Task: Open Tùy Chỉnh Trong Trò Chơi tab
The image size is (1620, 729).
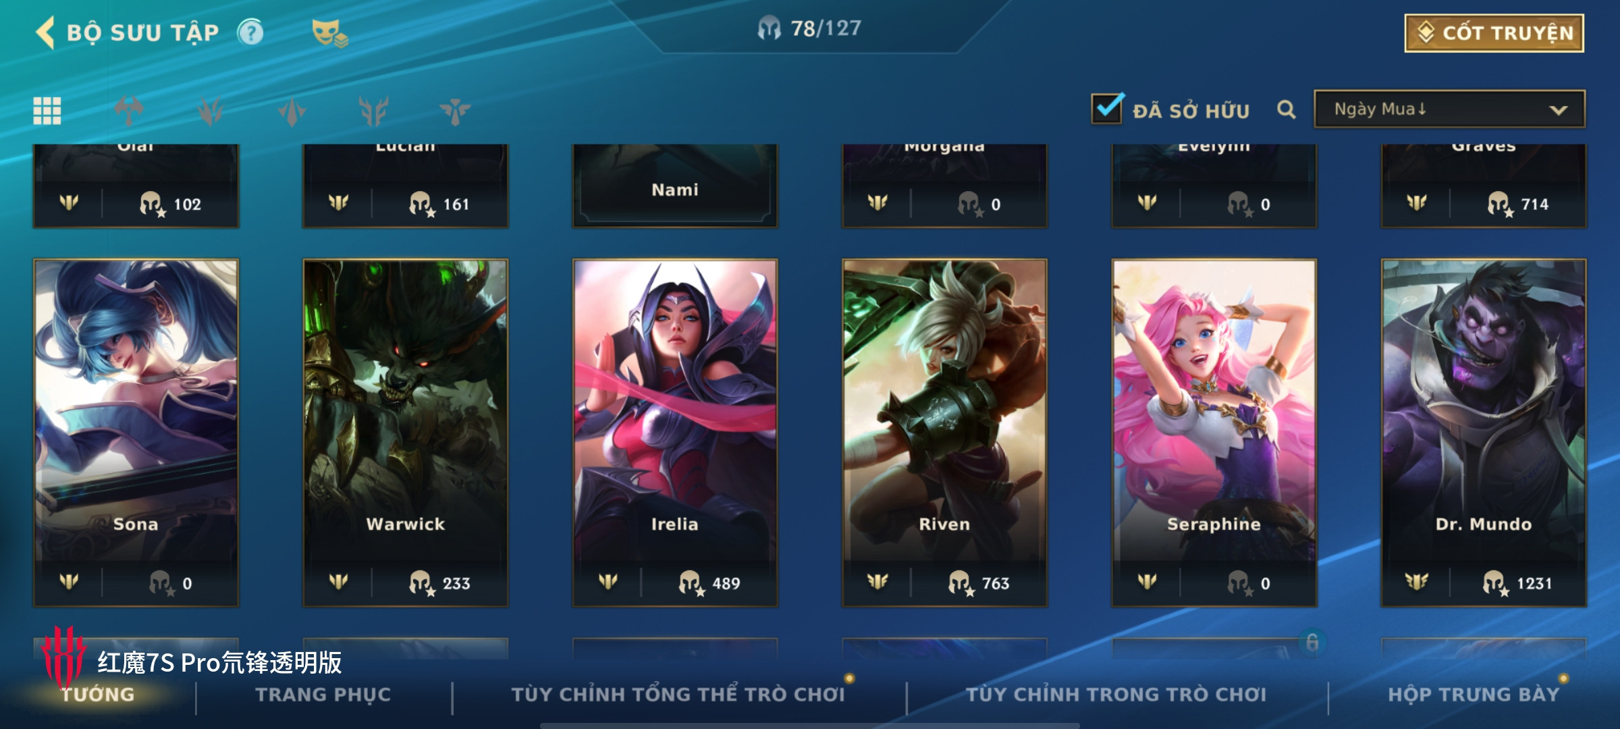Action: tap(1116, 695)
